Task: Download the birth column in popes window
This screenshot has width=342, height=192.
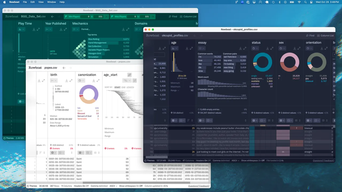Action: (67, 81)
